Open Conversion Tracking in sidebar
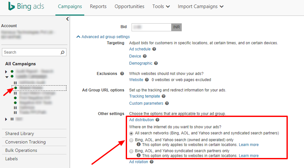The image size is (304, 168). pos(25,142)
